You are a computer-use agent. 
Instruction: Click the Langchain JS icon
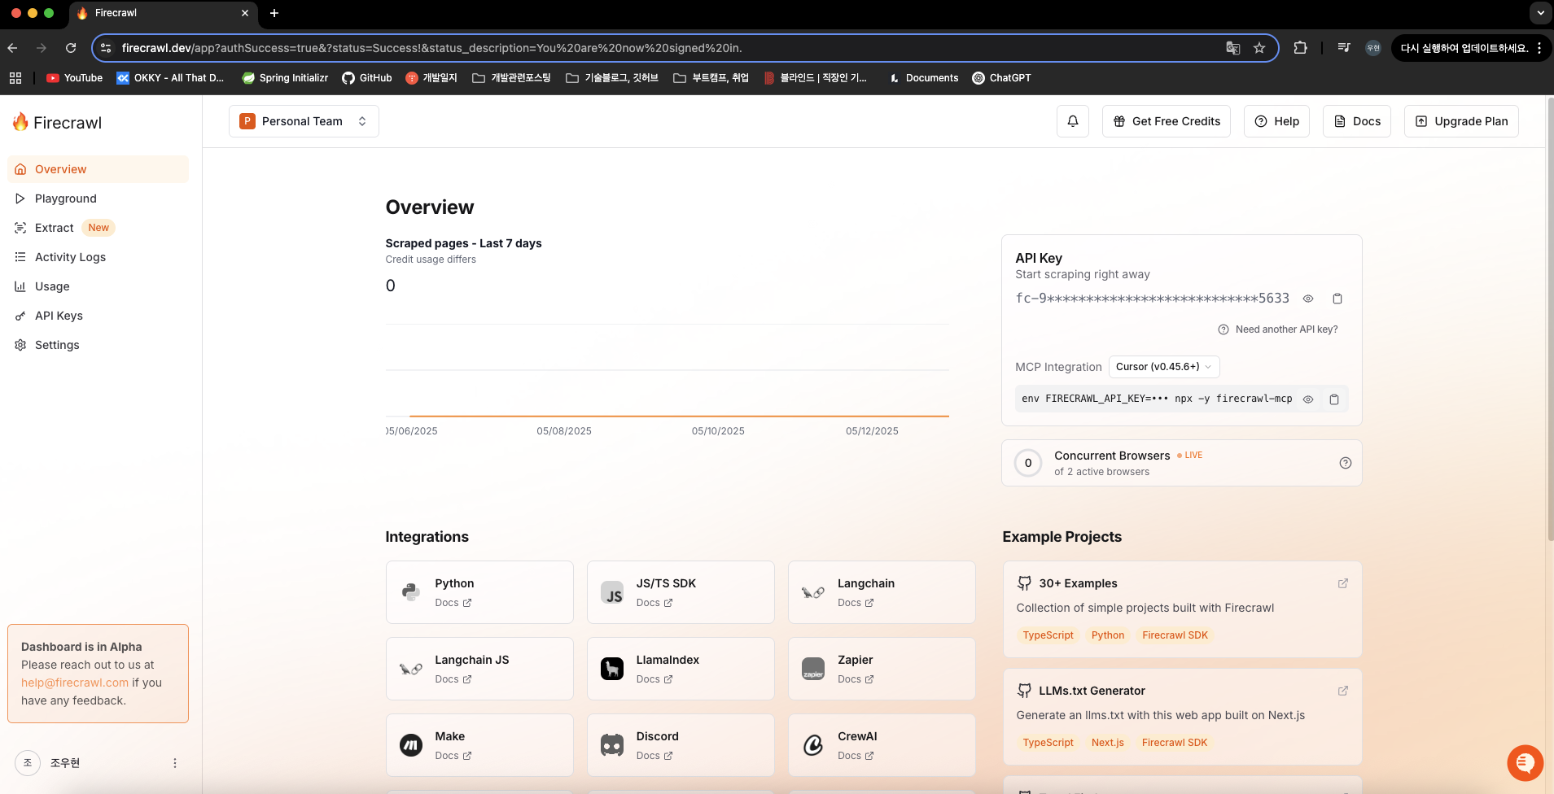point(411,669)
